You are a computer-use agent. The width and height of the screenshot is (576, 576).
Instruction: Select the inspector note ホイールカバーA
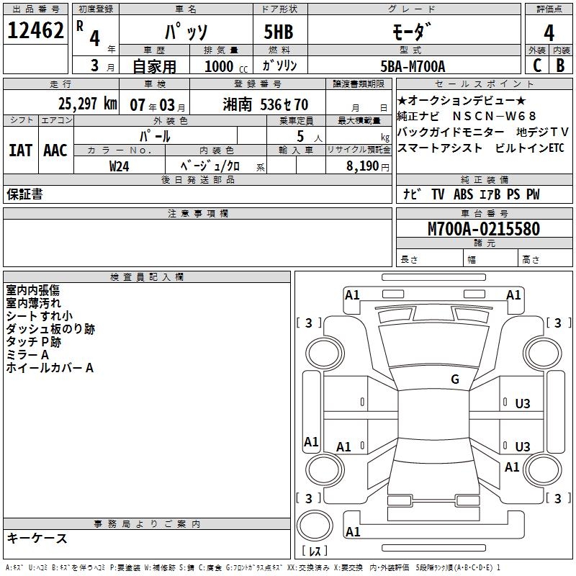[x=50, y=367]
